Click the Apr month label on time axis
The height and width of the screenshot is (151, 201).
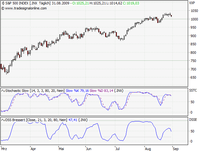[x=33, y=149]
